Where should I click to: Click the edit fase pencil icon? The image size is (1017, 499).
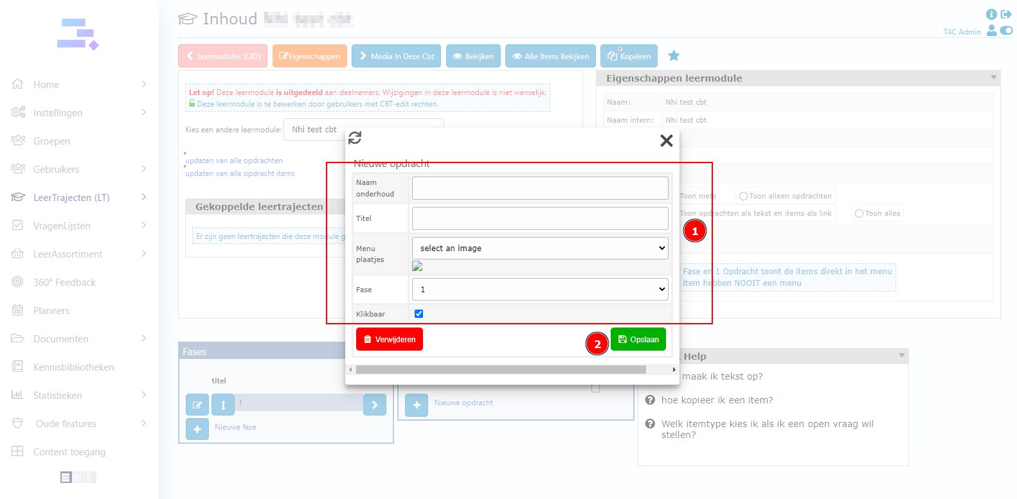click(197, 405)
